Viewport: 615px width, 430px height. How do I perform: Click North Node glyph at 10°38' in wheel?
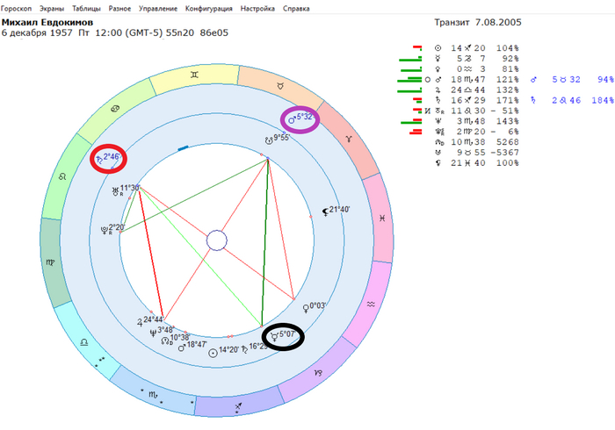pos(165,341)
